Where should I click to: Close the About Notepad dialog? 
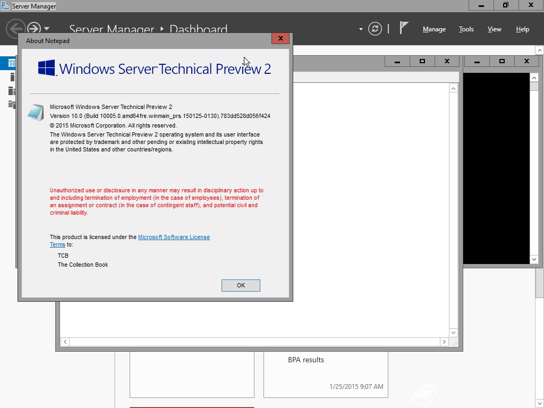(x=280, y=38)
